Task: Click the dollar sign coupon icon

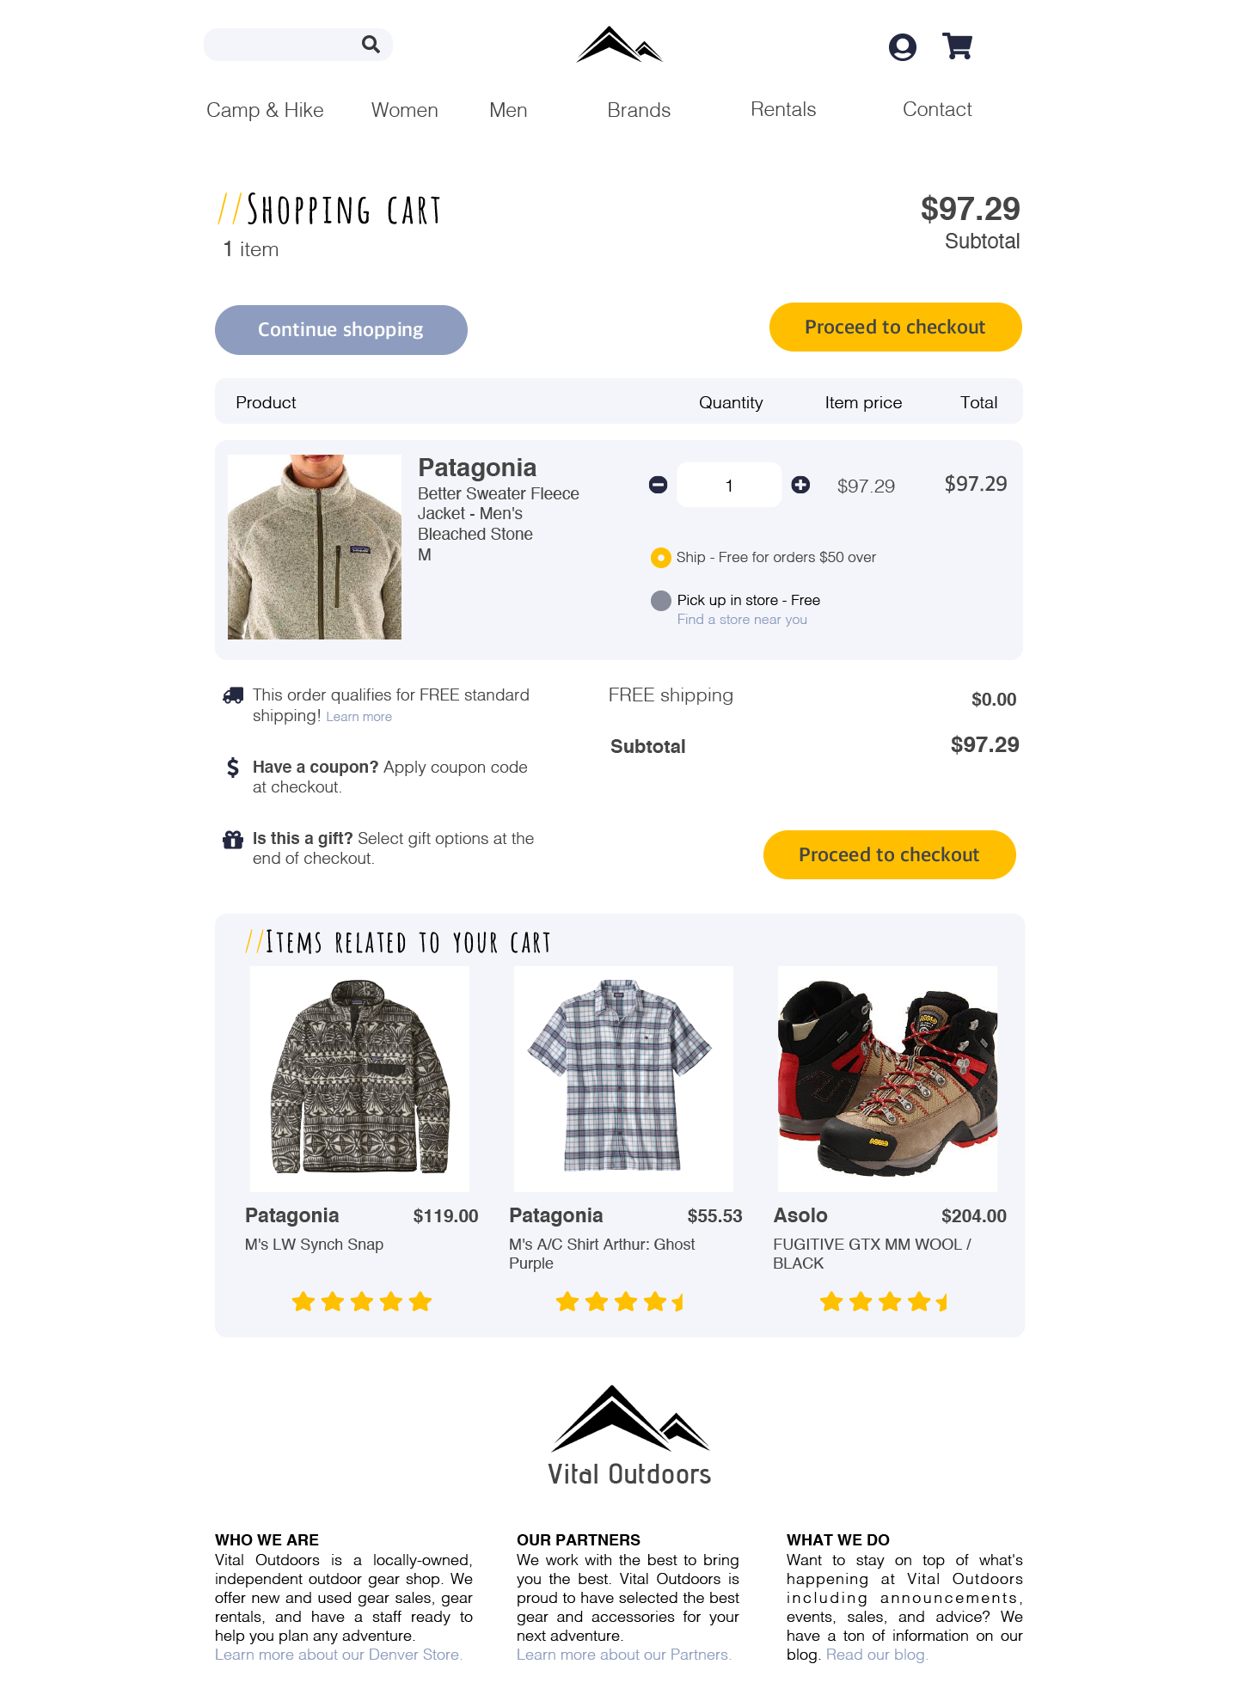Action: click(233, 767)
